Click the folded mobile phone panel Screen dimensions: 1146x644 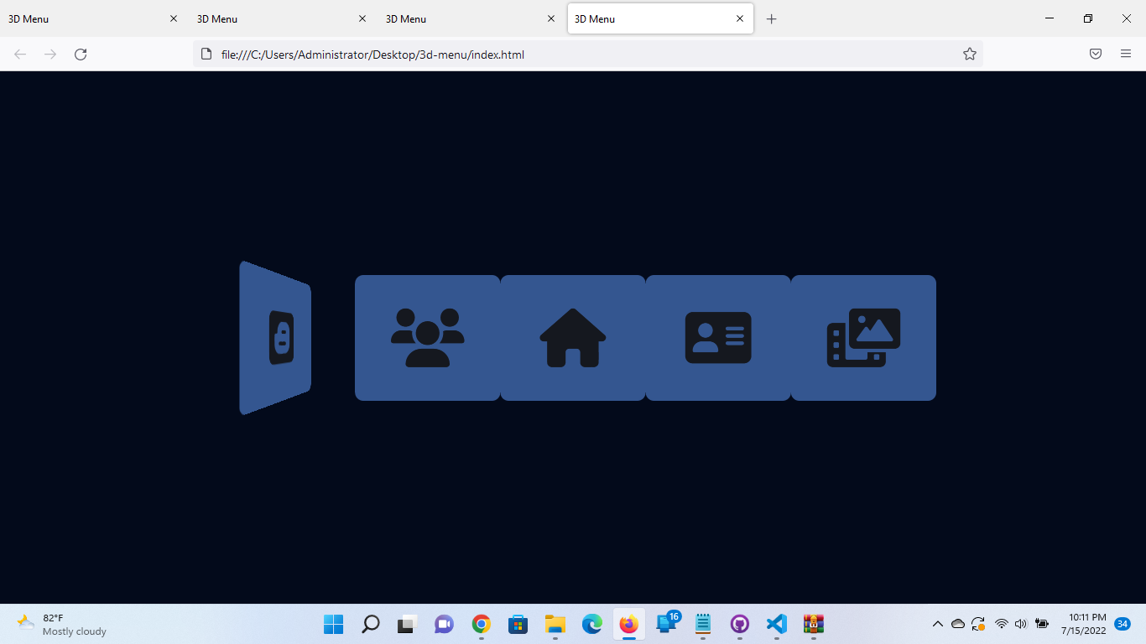coord(277,337)
